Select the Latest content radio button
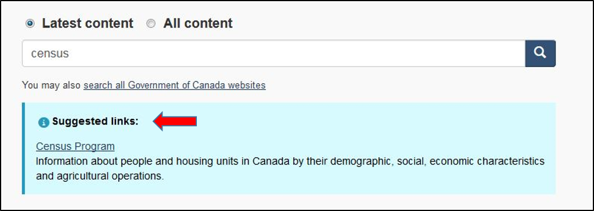 tap(30, 24)
